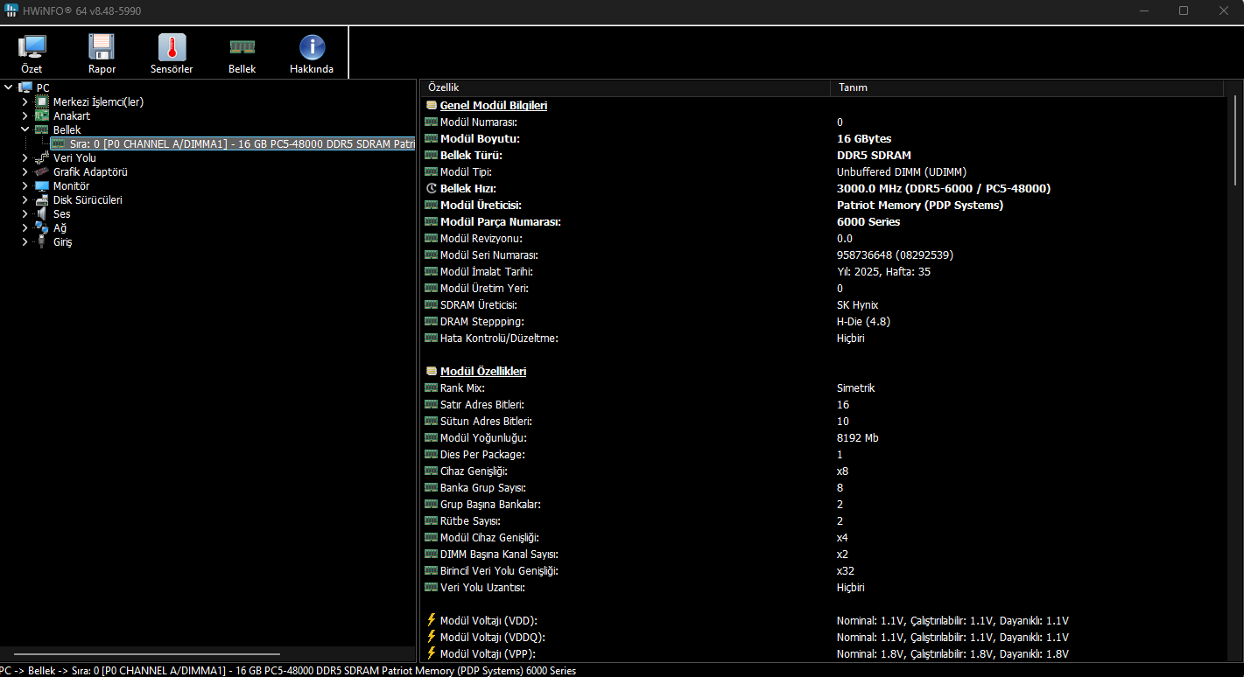Click the 958736648 (08292539) serial value
Viewport: 1244px width, 677px height.
pos(895,255)
